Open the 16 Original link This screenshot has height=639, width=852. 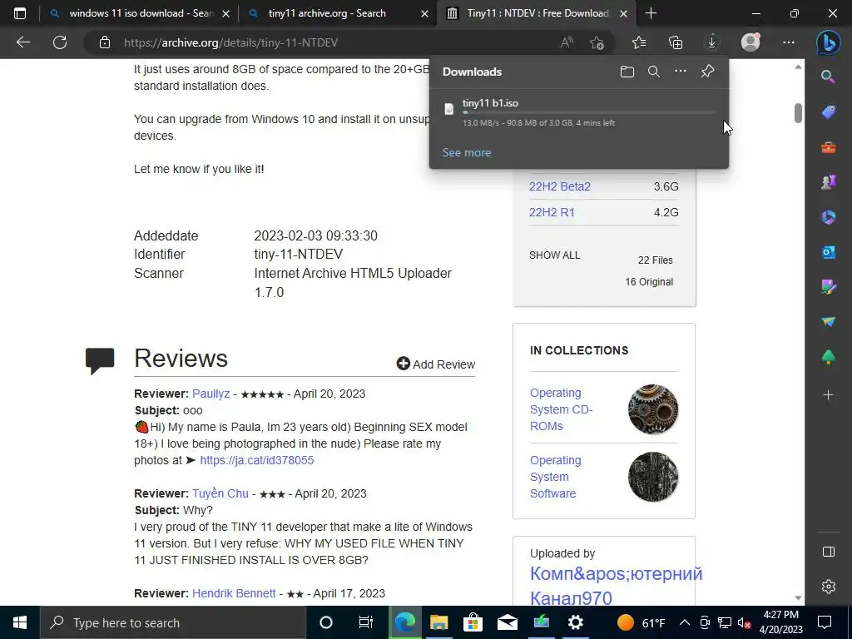[649, 282]
